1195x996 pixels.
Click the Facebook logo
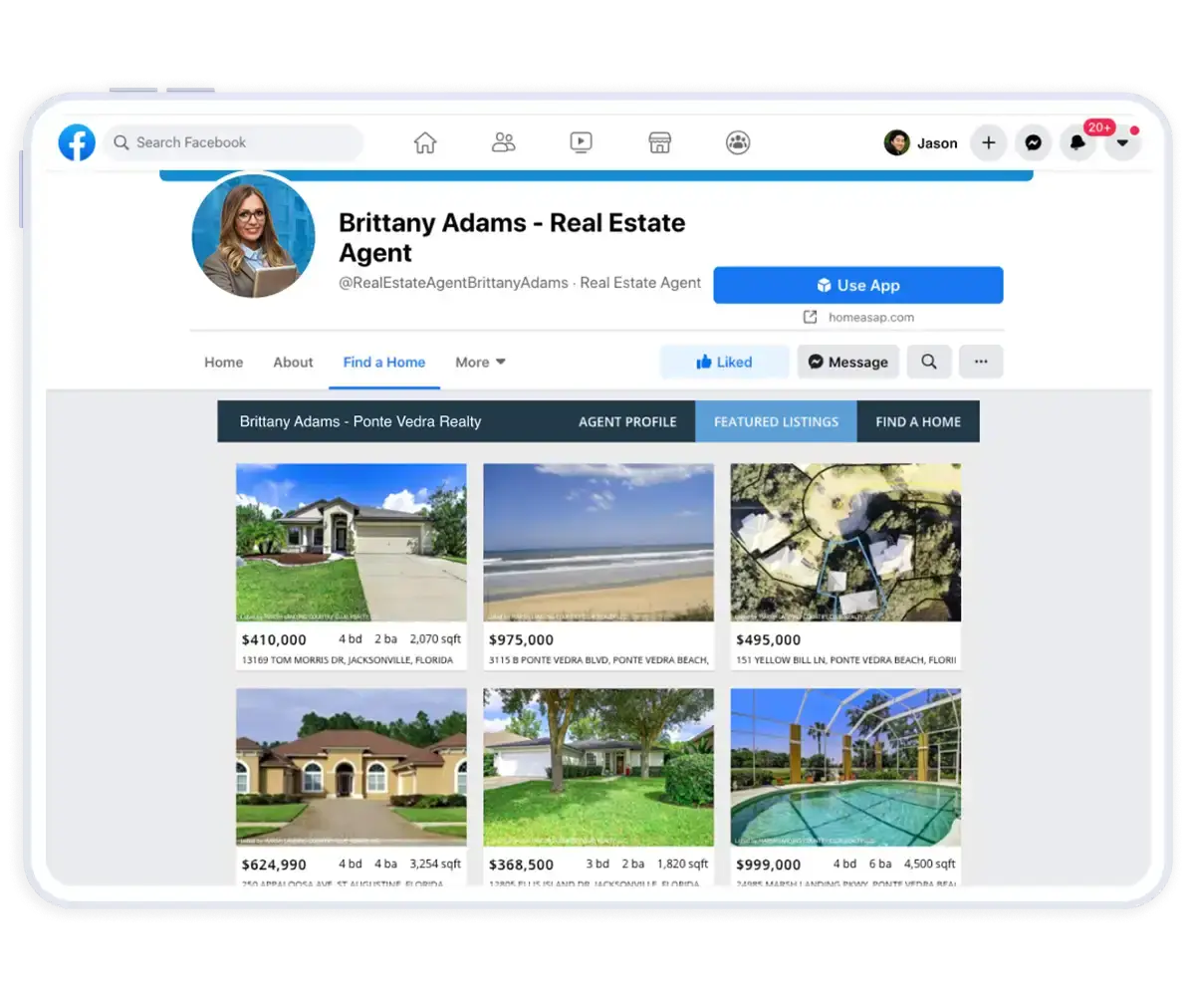(x=76, y=141)
